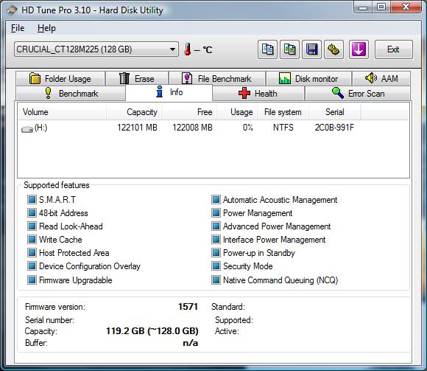
Task: Click the HD Tune title bar app icon
Action: (13, 10)
